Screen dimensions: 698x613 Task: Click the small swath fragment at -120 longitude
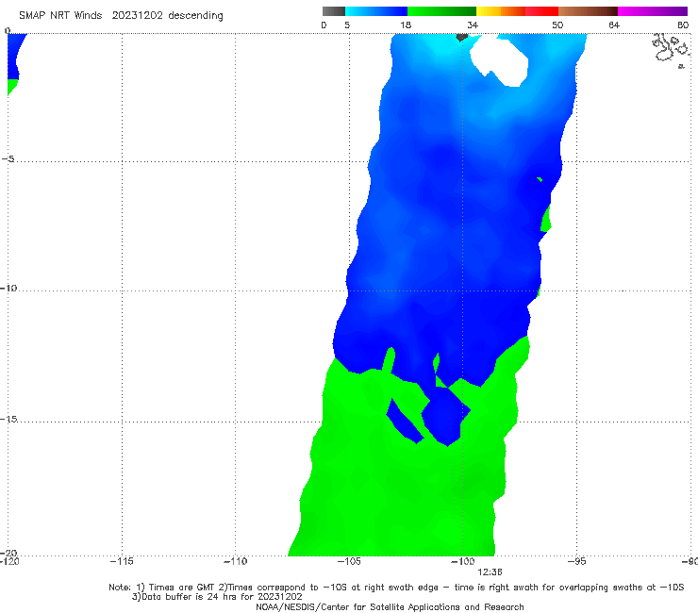[x=15, y=62]
